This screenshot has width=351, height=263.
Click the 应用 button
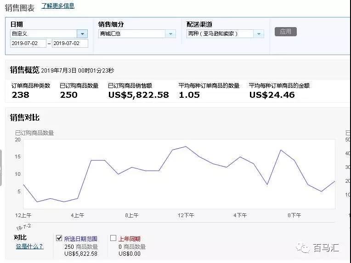(285, 32)
